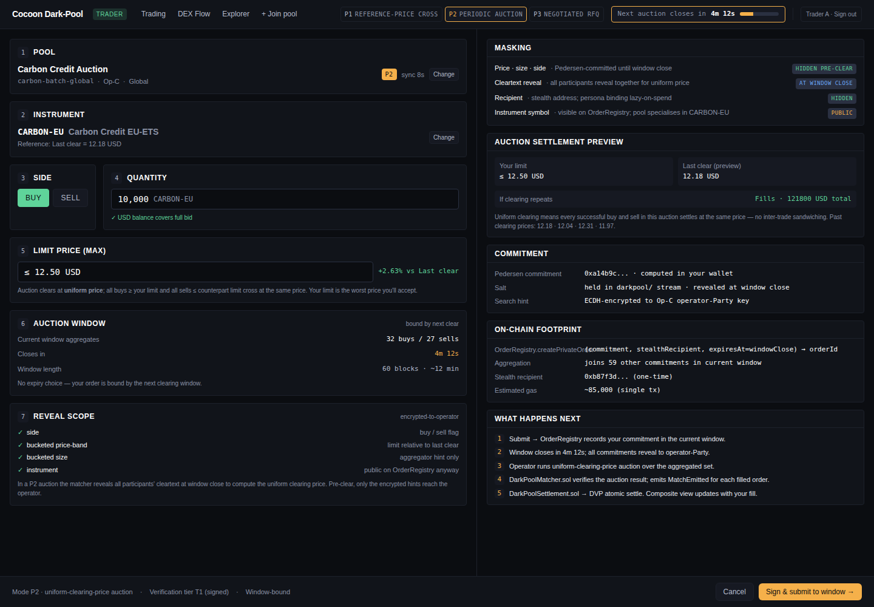Screen dimensions: 874x607
Task: Click 'joins 59 other commitments' aggregation text
Action: tap(673, 363)
